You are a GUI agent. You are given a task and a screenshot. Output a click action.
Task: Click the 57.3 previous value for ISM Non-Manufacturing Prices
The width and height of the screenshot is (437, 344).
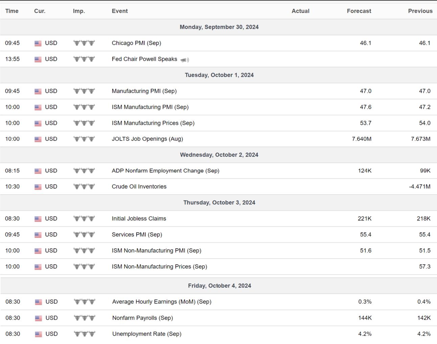(x=424, y=266)
